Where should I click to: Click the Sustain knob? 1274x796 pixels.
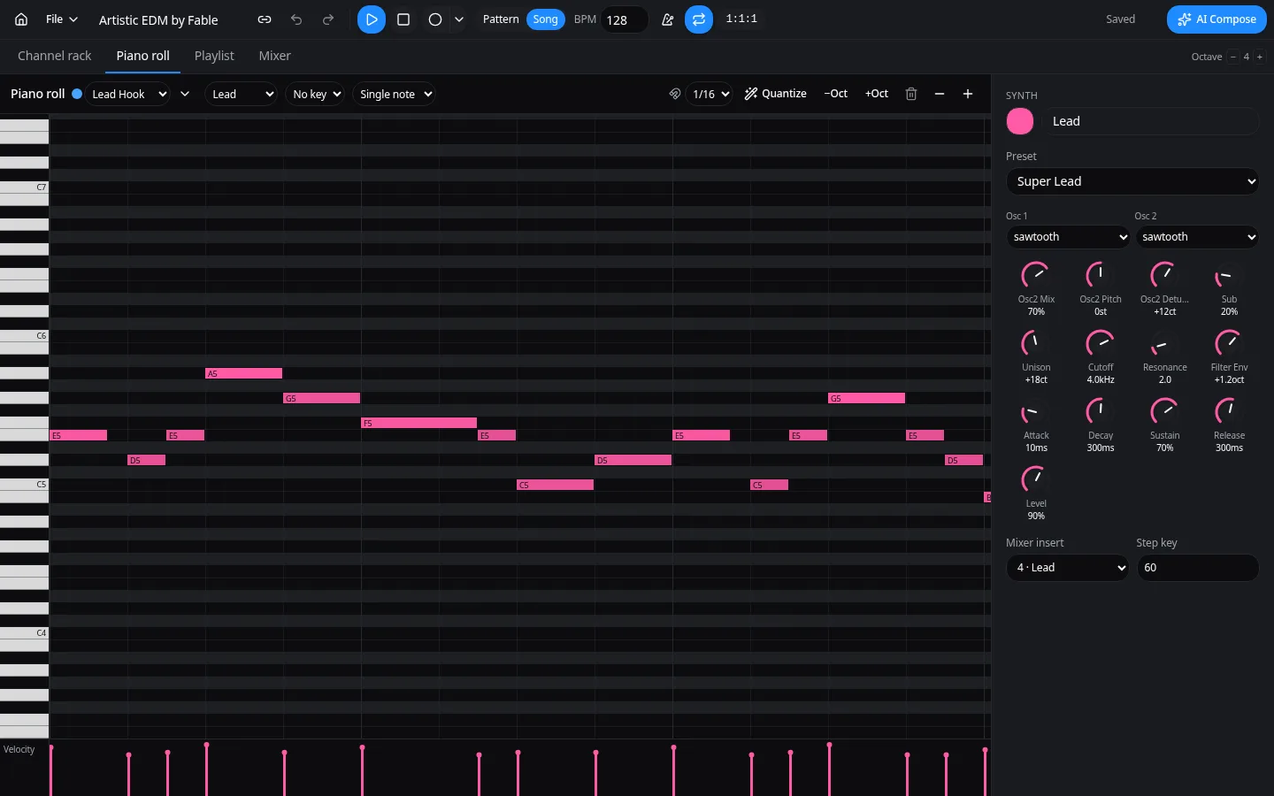[1164, 411]
